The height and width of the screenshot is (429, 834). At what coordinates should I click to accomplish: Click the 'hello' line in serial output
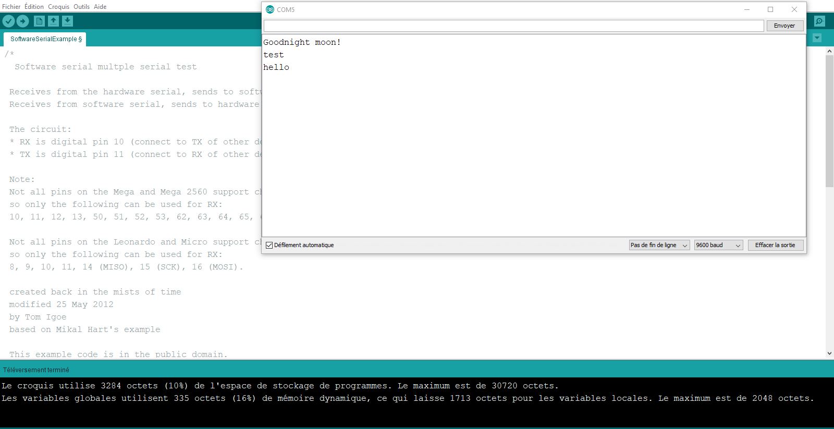[x=276, y=67]
